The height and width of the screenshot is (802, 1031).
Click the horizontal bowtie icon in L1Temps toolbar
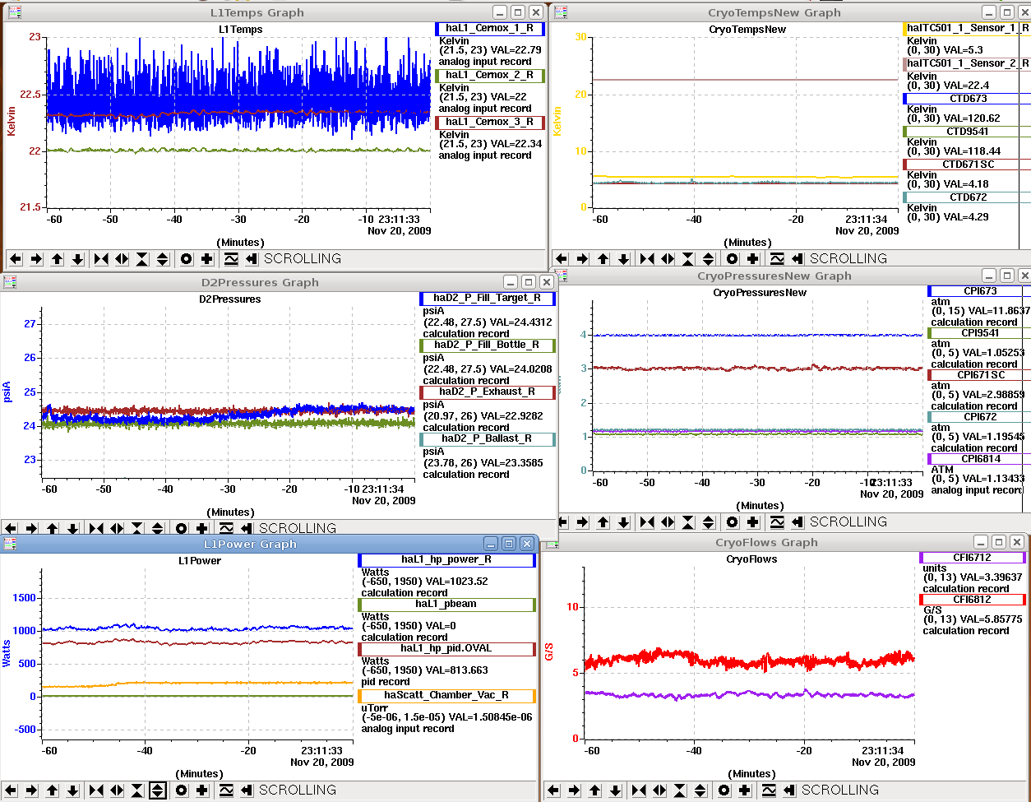coord(101,258)
